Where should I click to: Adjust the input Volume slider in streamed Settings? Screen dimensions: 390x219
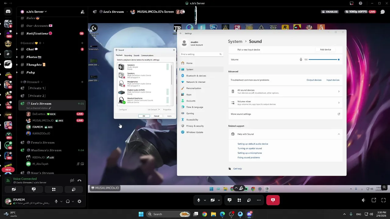pyautogui.click(x=324, y=60)
